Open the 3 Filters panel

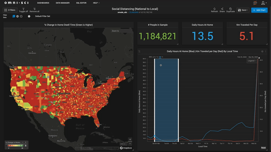(10, 10)
